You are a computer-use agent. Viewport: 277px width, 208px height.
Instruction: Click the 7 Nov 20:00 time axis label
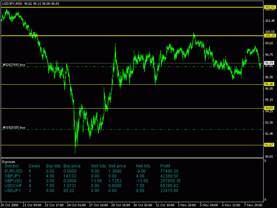[x=253, y=205]
